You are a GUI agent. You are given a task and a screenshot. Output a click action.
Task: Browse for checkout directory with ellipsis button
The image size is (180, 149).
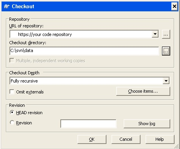(x=166, y=51)
